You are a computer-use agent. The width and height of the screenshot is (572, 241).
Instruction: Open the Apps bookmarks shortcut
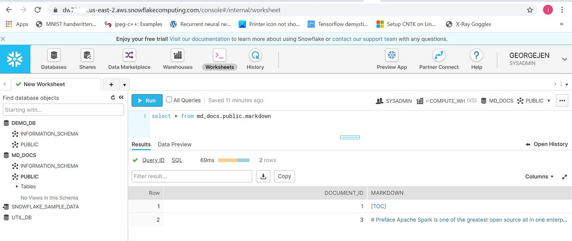pyautogui.click(x=17, y=24)
